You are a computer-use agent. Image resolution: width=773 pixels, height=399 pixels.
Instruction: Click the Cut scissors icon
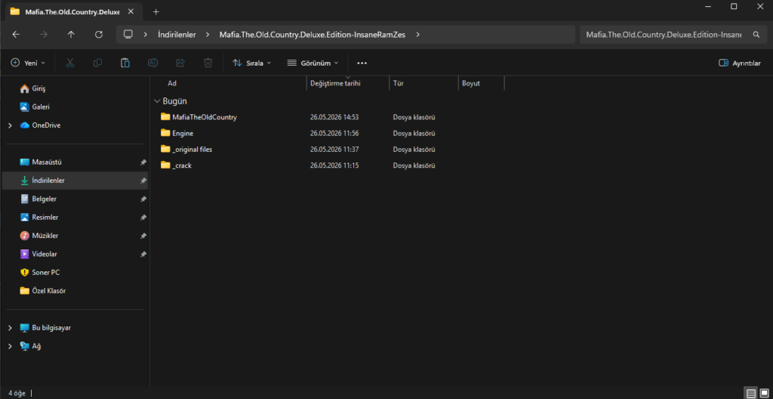tap(70, 63)
